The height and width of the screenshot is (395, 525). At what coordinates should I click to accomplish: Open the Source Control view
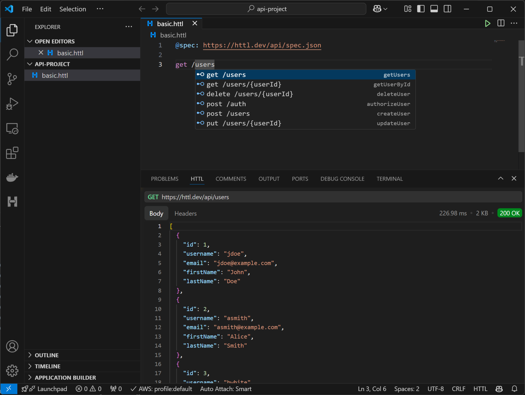pos(12,79)
